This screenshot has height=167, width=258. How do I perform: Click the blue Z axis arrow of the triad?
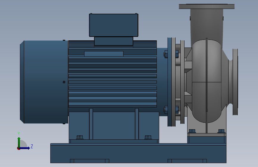coord(25,148)
